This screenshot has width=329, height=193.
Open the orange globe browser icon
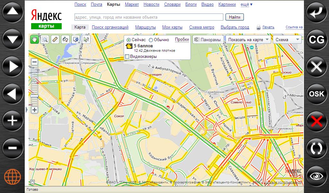13,177
